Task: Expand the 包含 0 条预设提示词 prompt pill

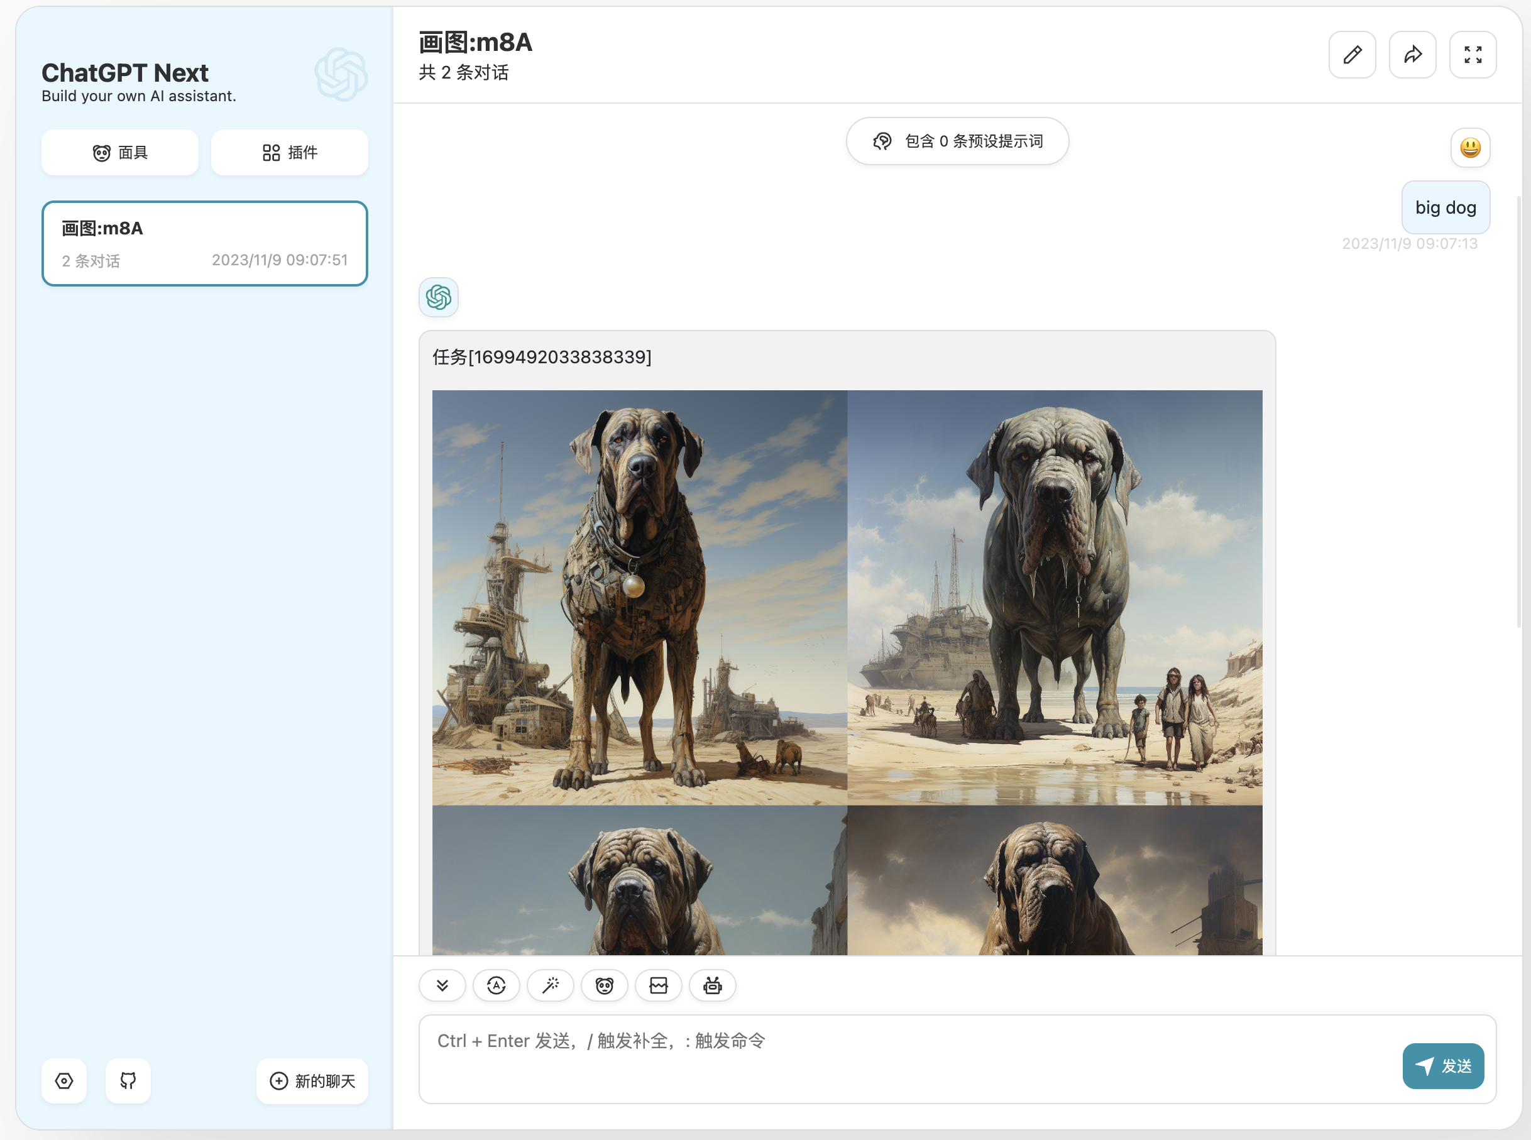Action: [x=957, y=141]
